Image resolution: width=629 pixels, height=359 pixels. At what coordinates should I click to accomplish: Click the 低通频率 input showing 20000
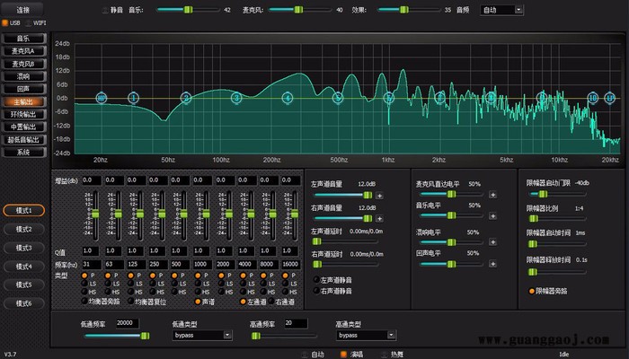(128, 323)
